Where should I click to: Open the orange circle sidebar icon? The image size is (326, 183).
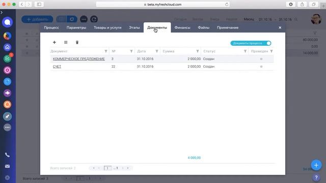point(7,104)
